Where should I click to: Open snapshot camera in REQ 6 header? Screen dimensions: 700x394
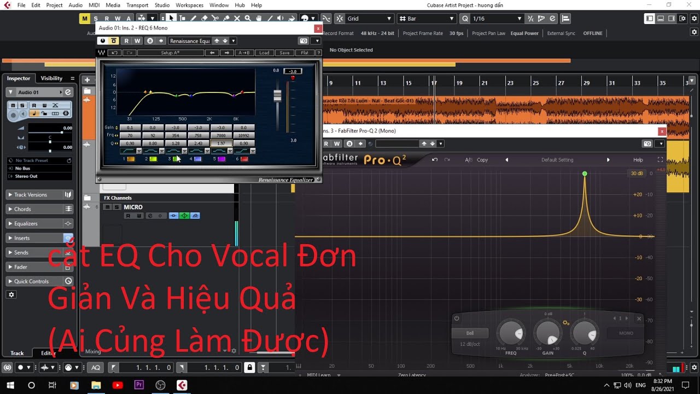(x=304, y=41)
